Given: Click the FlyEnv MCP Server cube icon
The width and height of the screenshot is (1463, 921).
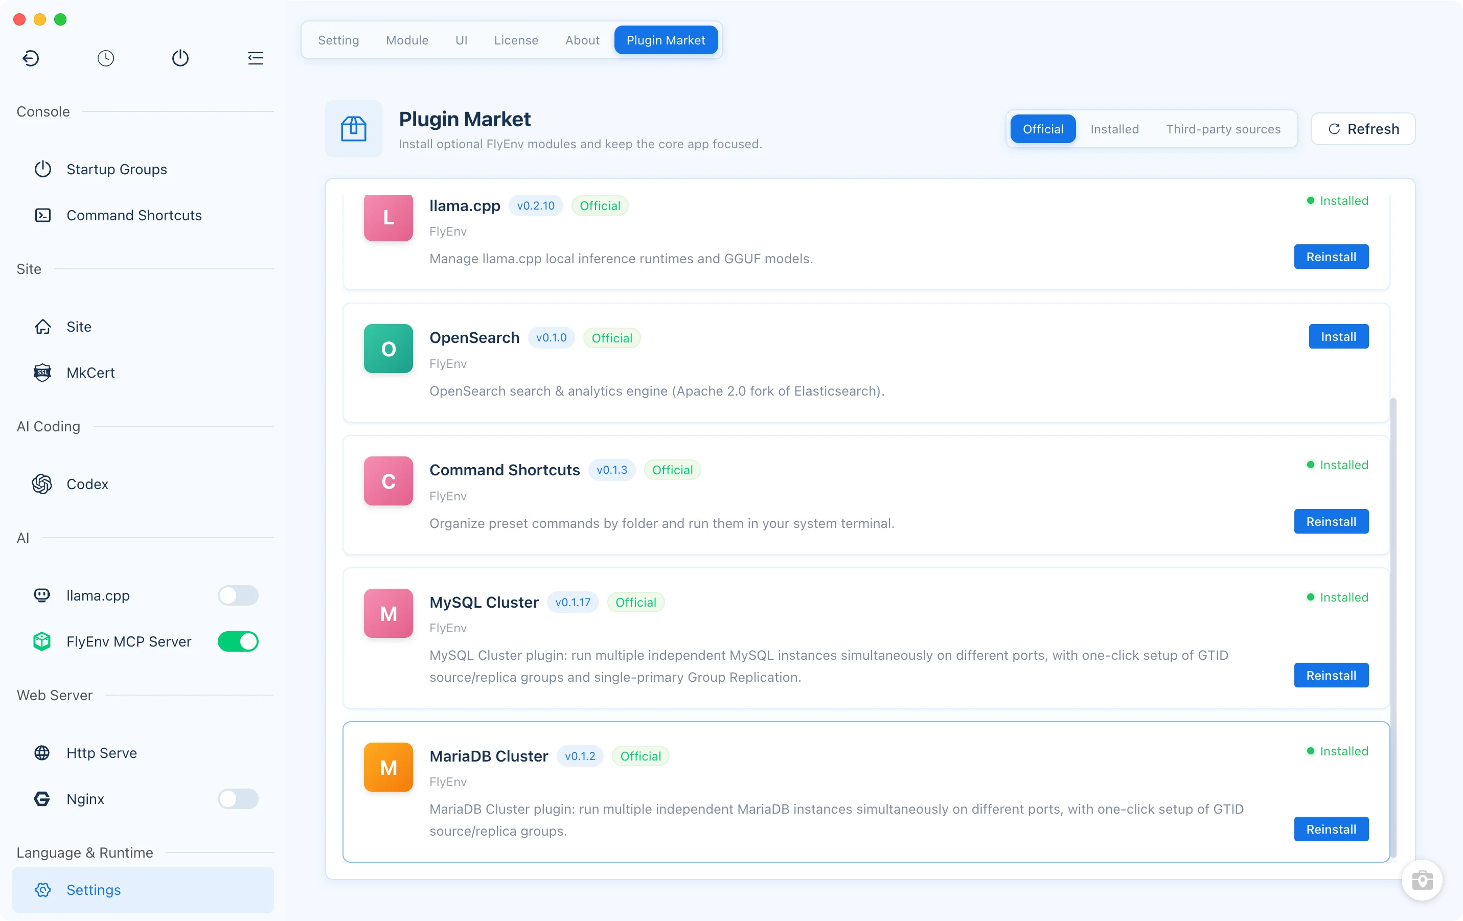Looking at the screenshot, I should tap(42, 641).
